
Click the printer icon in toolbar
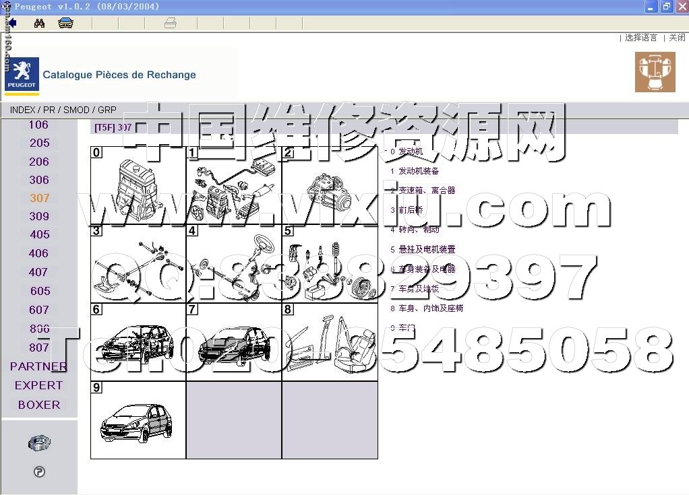pyautogui.click(x=171, y=23)
